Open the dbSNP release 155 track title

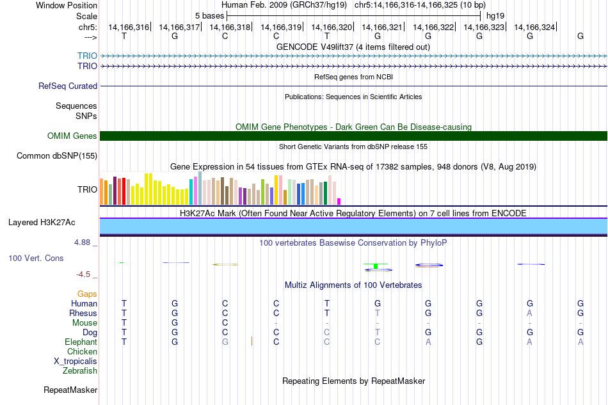tap(353, 147)
